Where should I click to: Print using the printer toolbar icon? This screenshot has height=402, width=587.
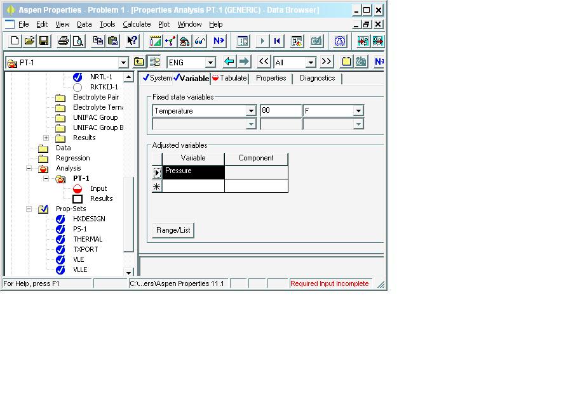[64, 41]
